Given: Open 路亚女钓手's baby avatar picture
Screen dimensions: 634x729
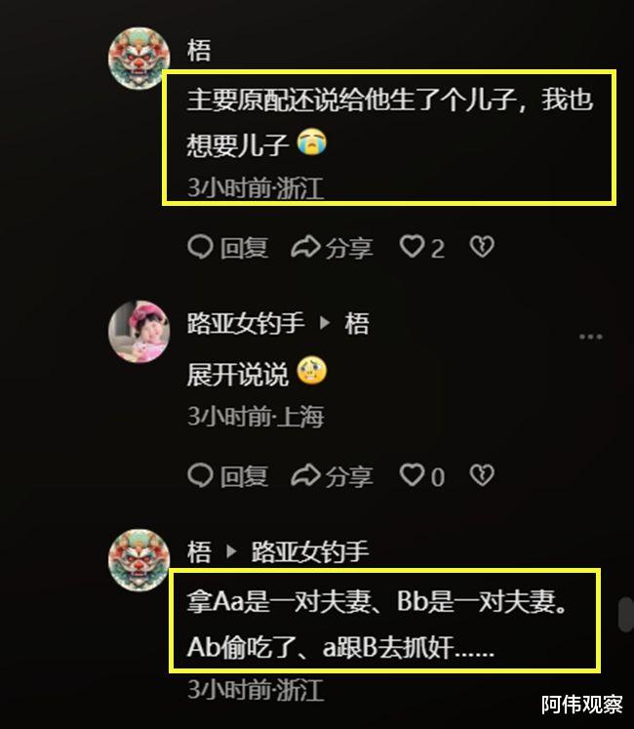Looking at the screenshot, I should pos(139,332).
